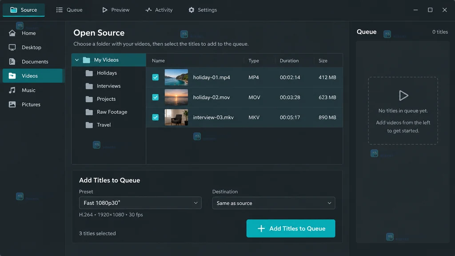Click the holiday-01.mp4 thumbnail
455x256 pixels.
176,77
